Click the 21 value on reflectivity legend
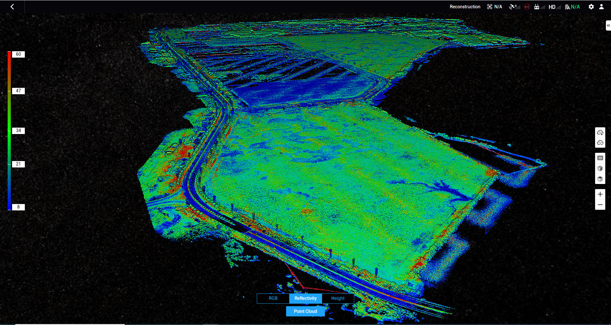611x325 pixels. point(18,164)
